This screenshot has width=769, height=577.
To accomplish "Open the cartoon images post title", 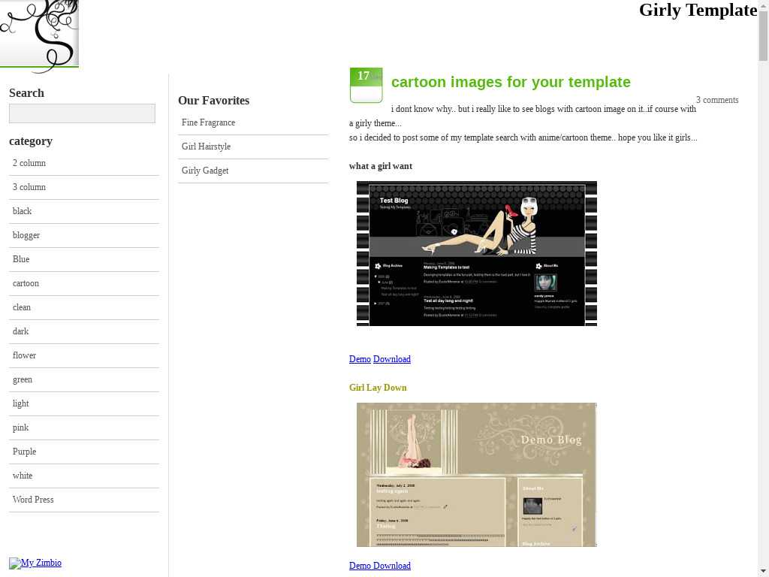I will click(x=511, y=82).
